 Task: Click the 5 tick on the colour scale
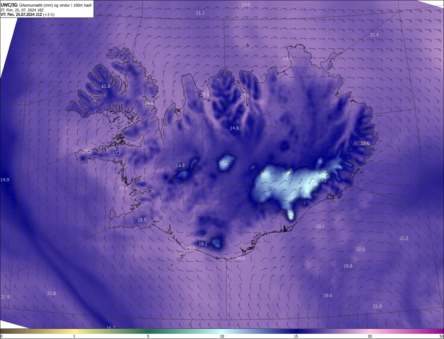pyautogui.click(x=148, y=336)
